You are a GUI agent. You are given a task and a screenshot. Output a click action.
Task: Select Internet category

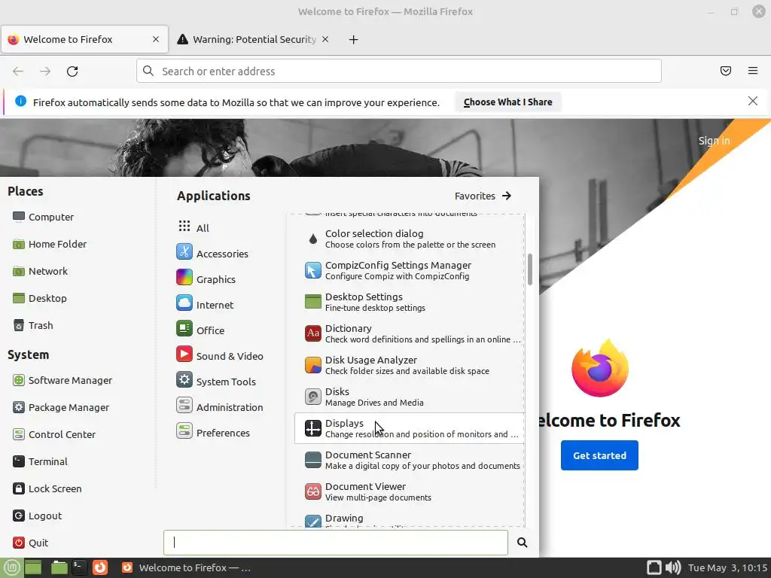click(205, 304)
